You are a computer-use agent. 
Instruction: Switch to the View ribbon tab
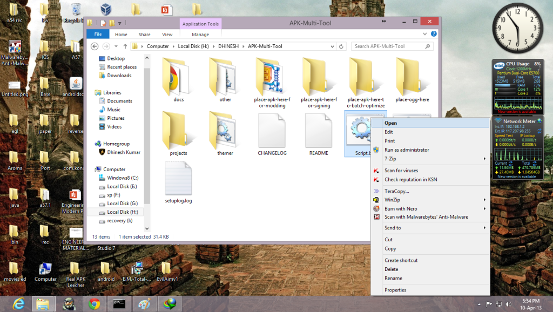click(167, 35)
